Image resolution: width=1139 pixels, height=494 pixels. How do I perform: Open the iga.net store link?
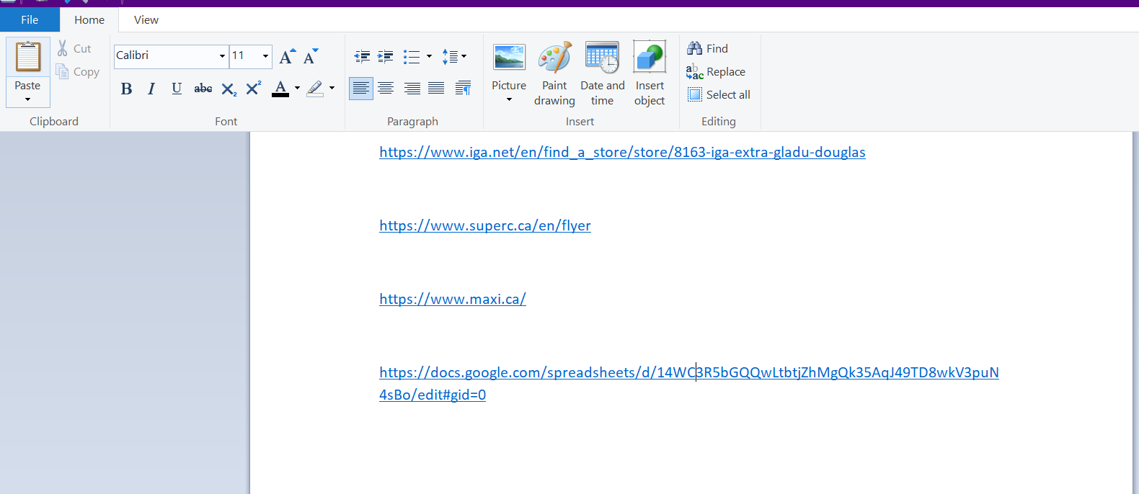pyautogui.click(x=622, y=153)
